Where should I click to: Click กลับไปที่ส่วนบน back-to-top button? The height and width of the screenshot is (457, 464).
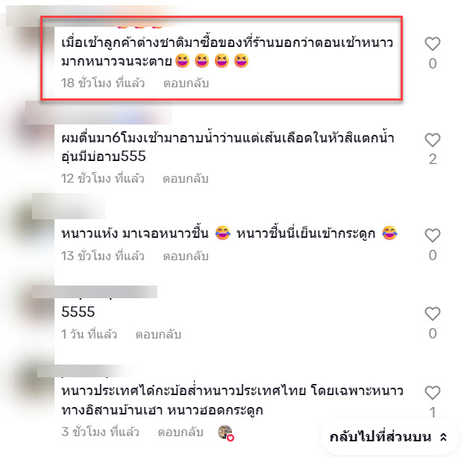pyautogui.click(x=389, y=437)
